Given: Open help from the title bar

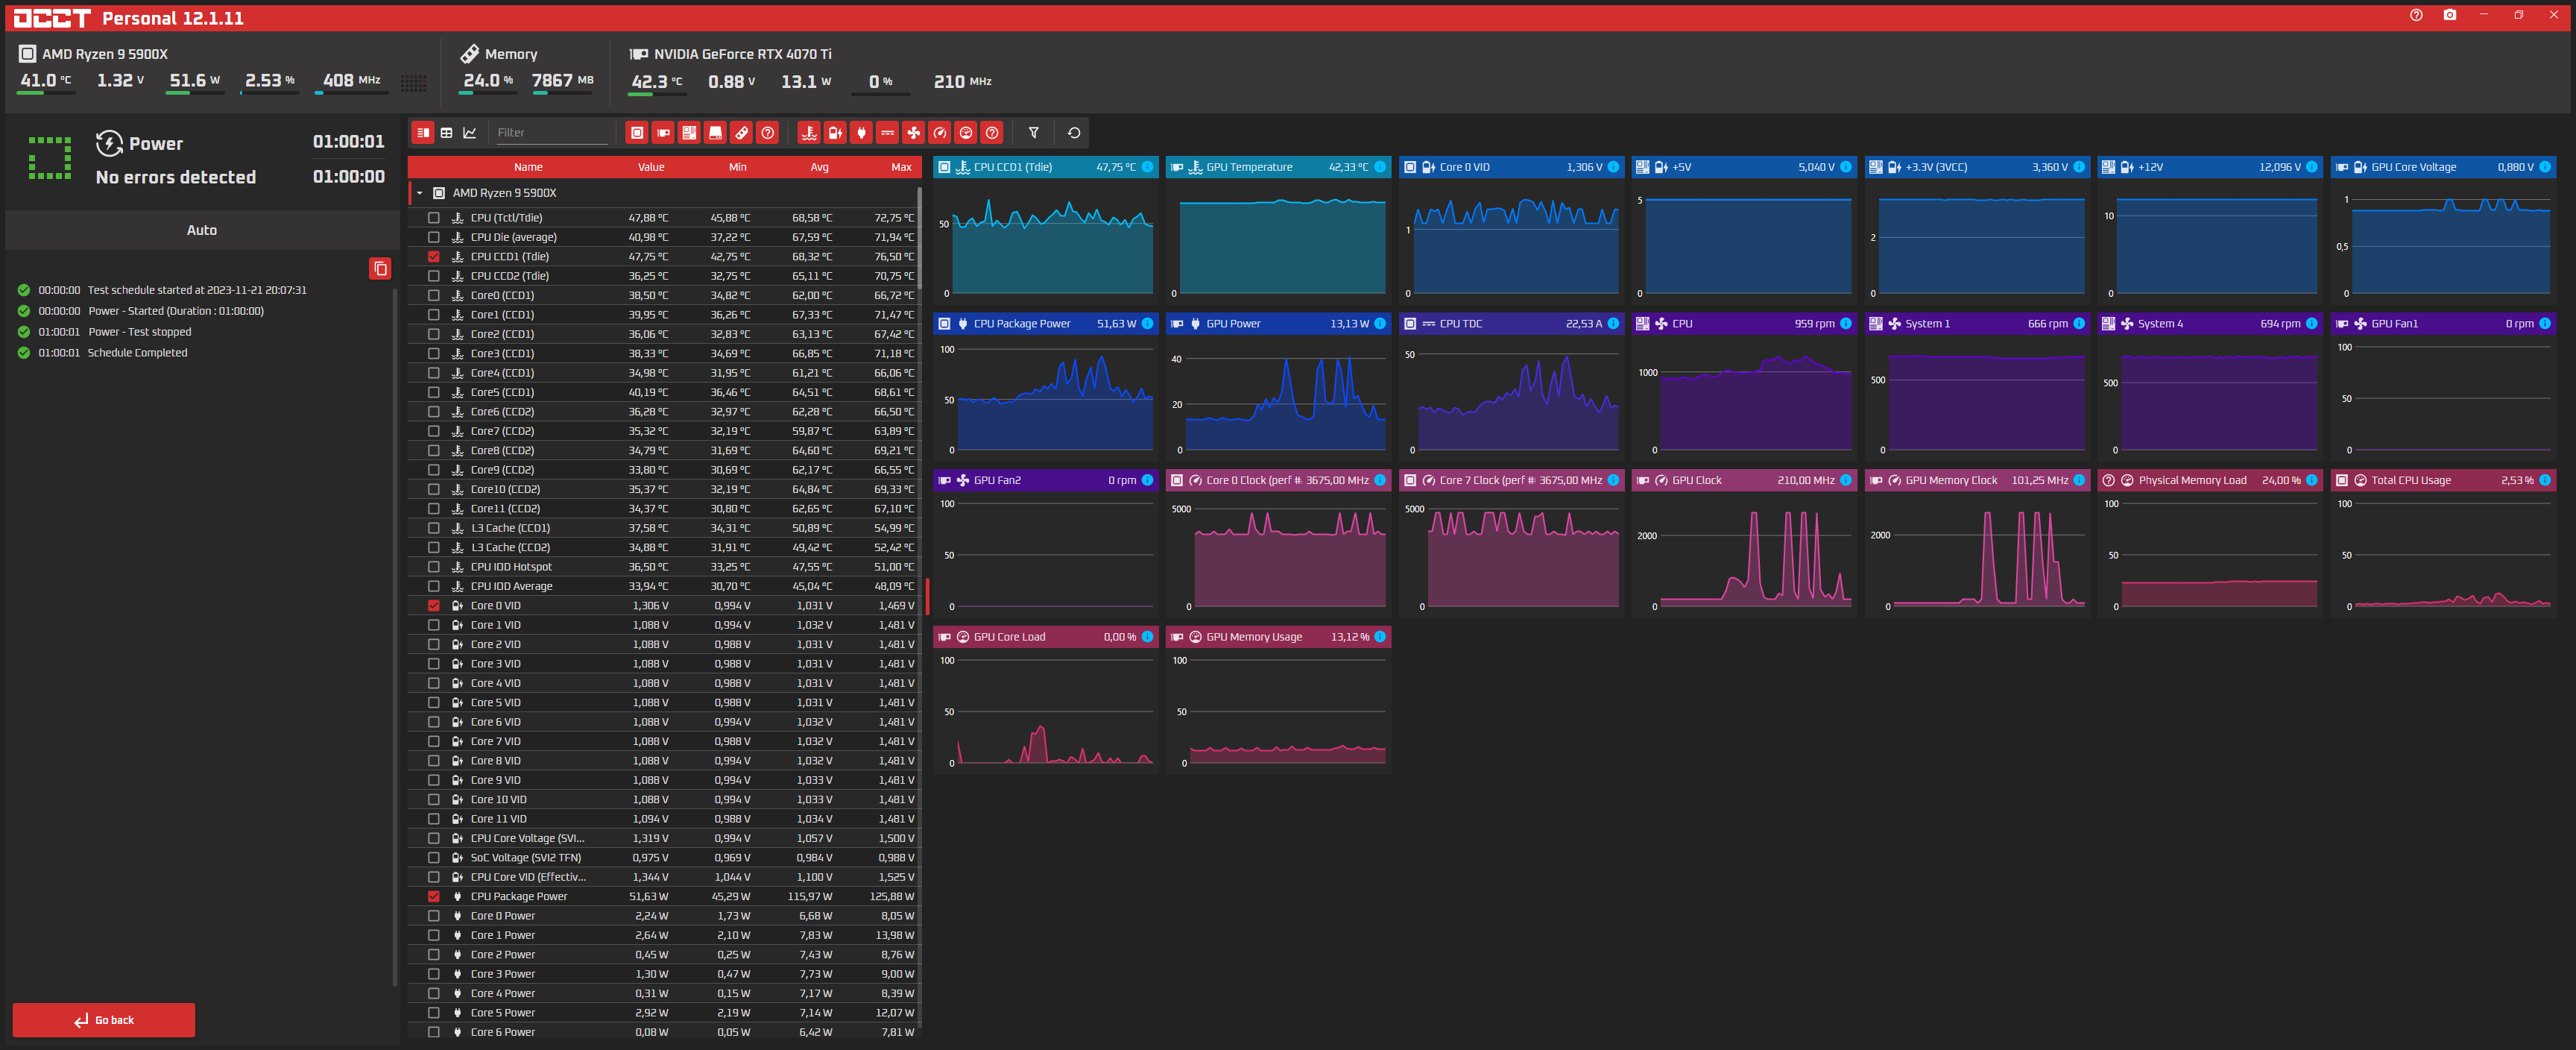Looking at the screenshot, I should (x=2416, y=15).
